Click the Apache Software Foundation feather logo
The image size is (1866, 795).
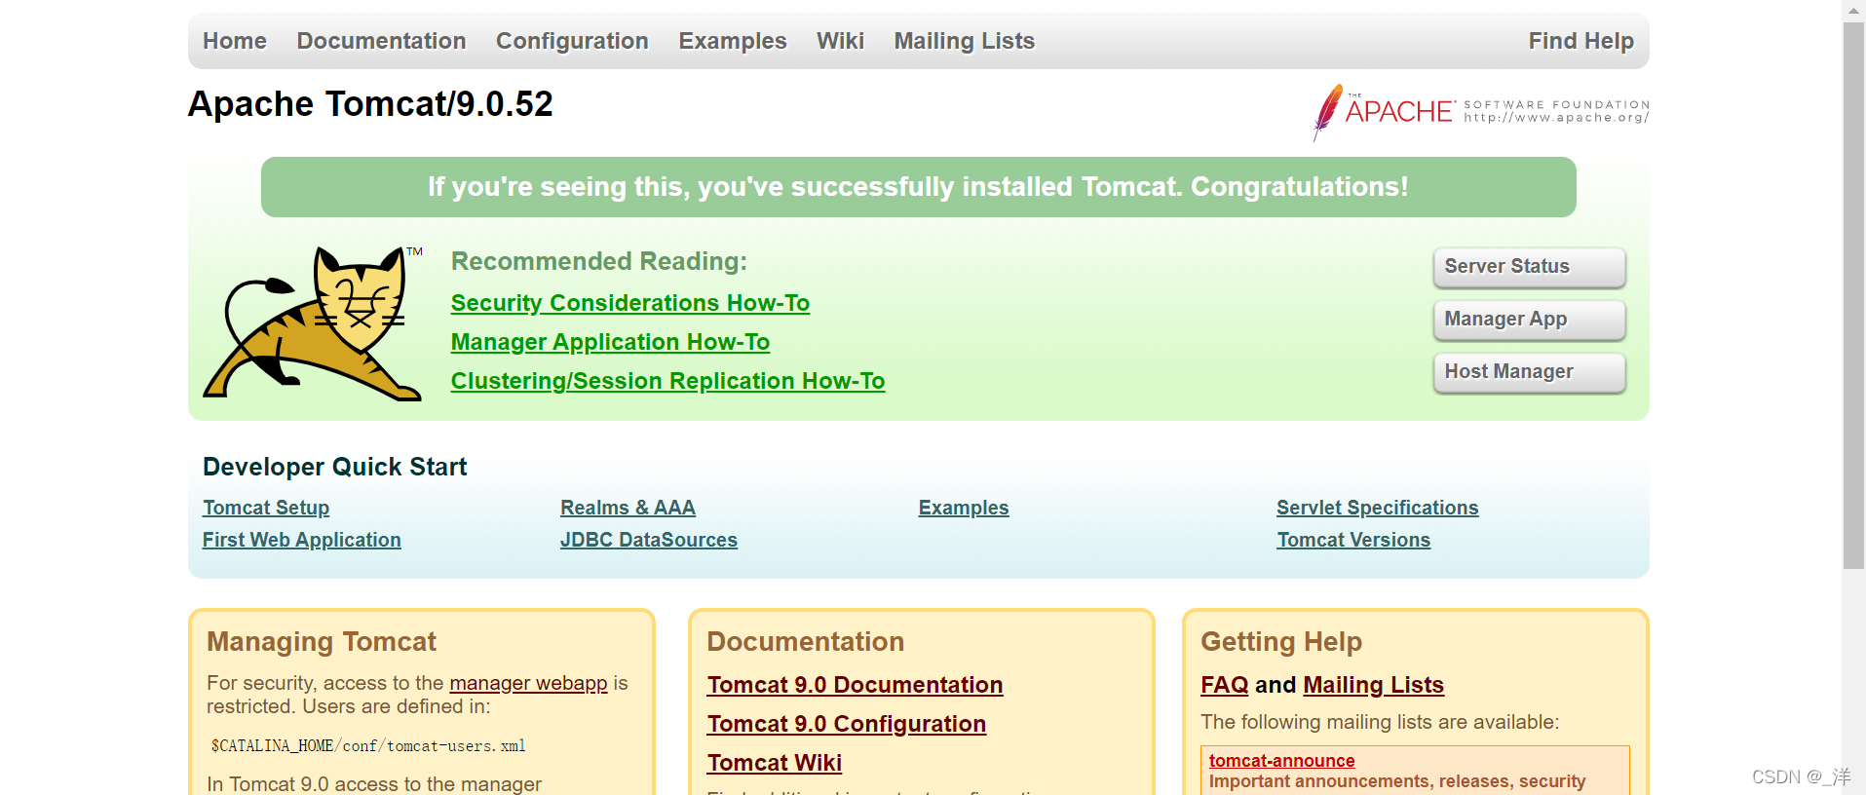1480,112
